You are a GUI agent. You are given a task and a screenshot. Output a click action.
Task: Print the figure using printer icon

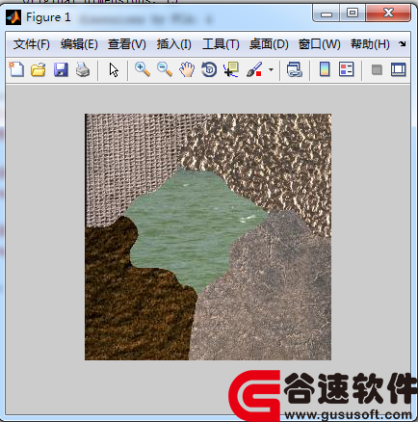83,69
